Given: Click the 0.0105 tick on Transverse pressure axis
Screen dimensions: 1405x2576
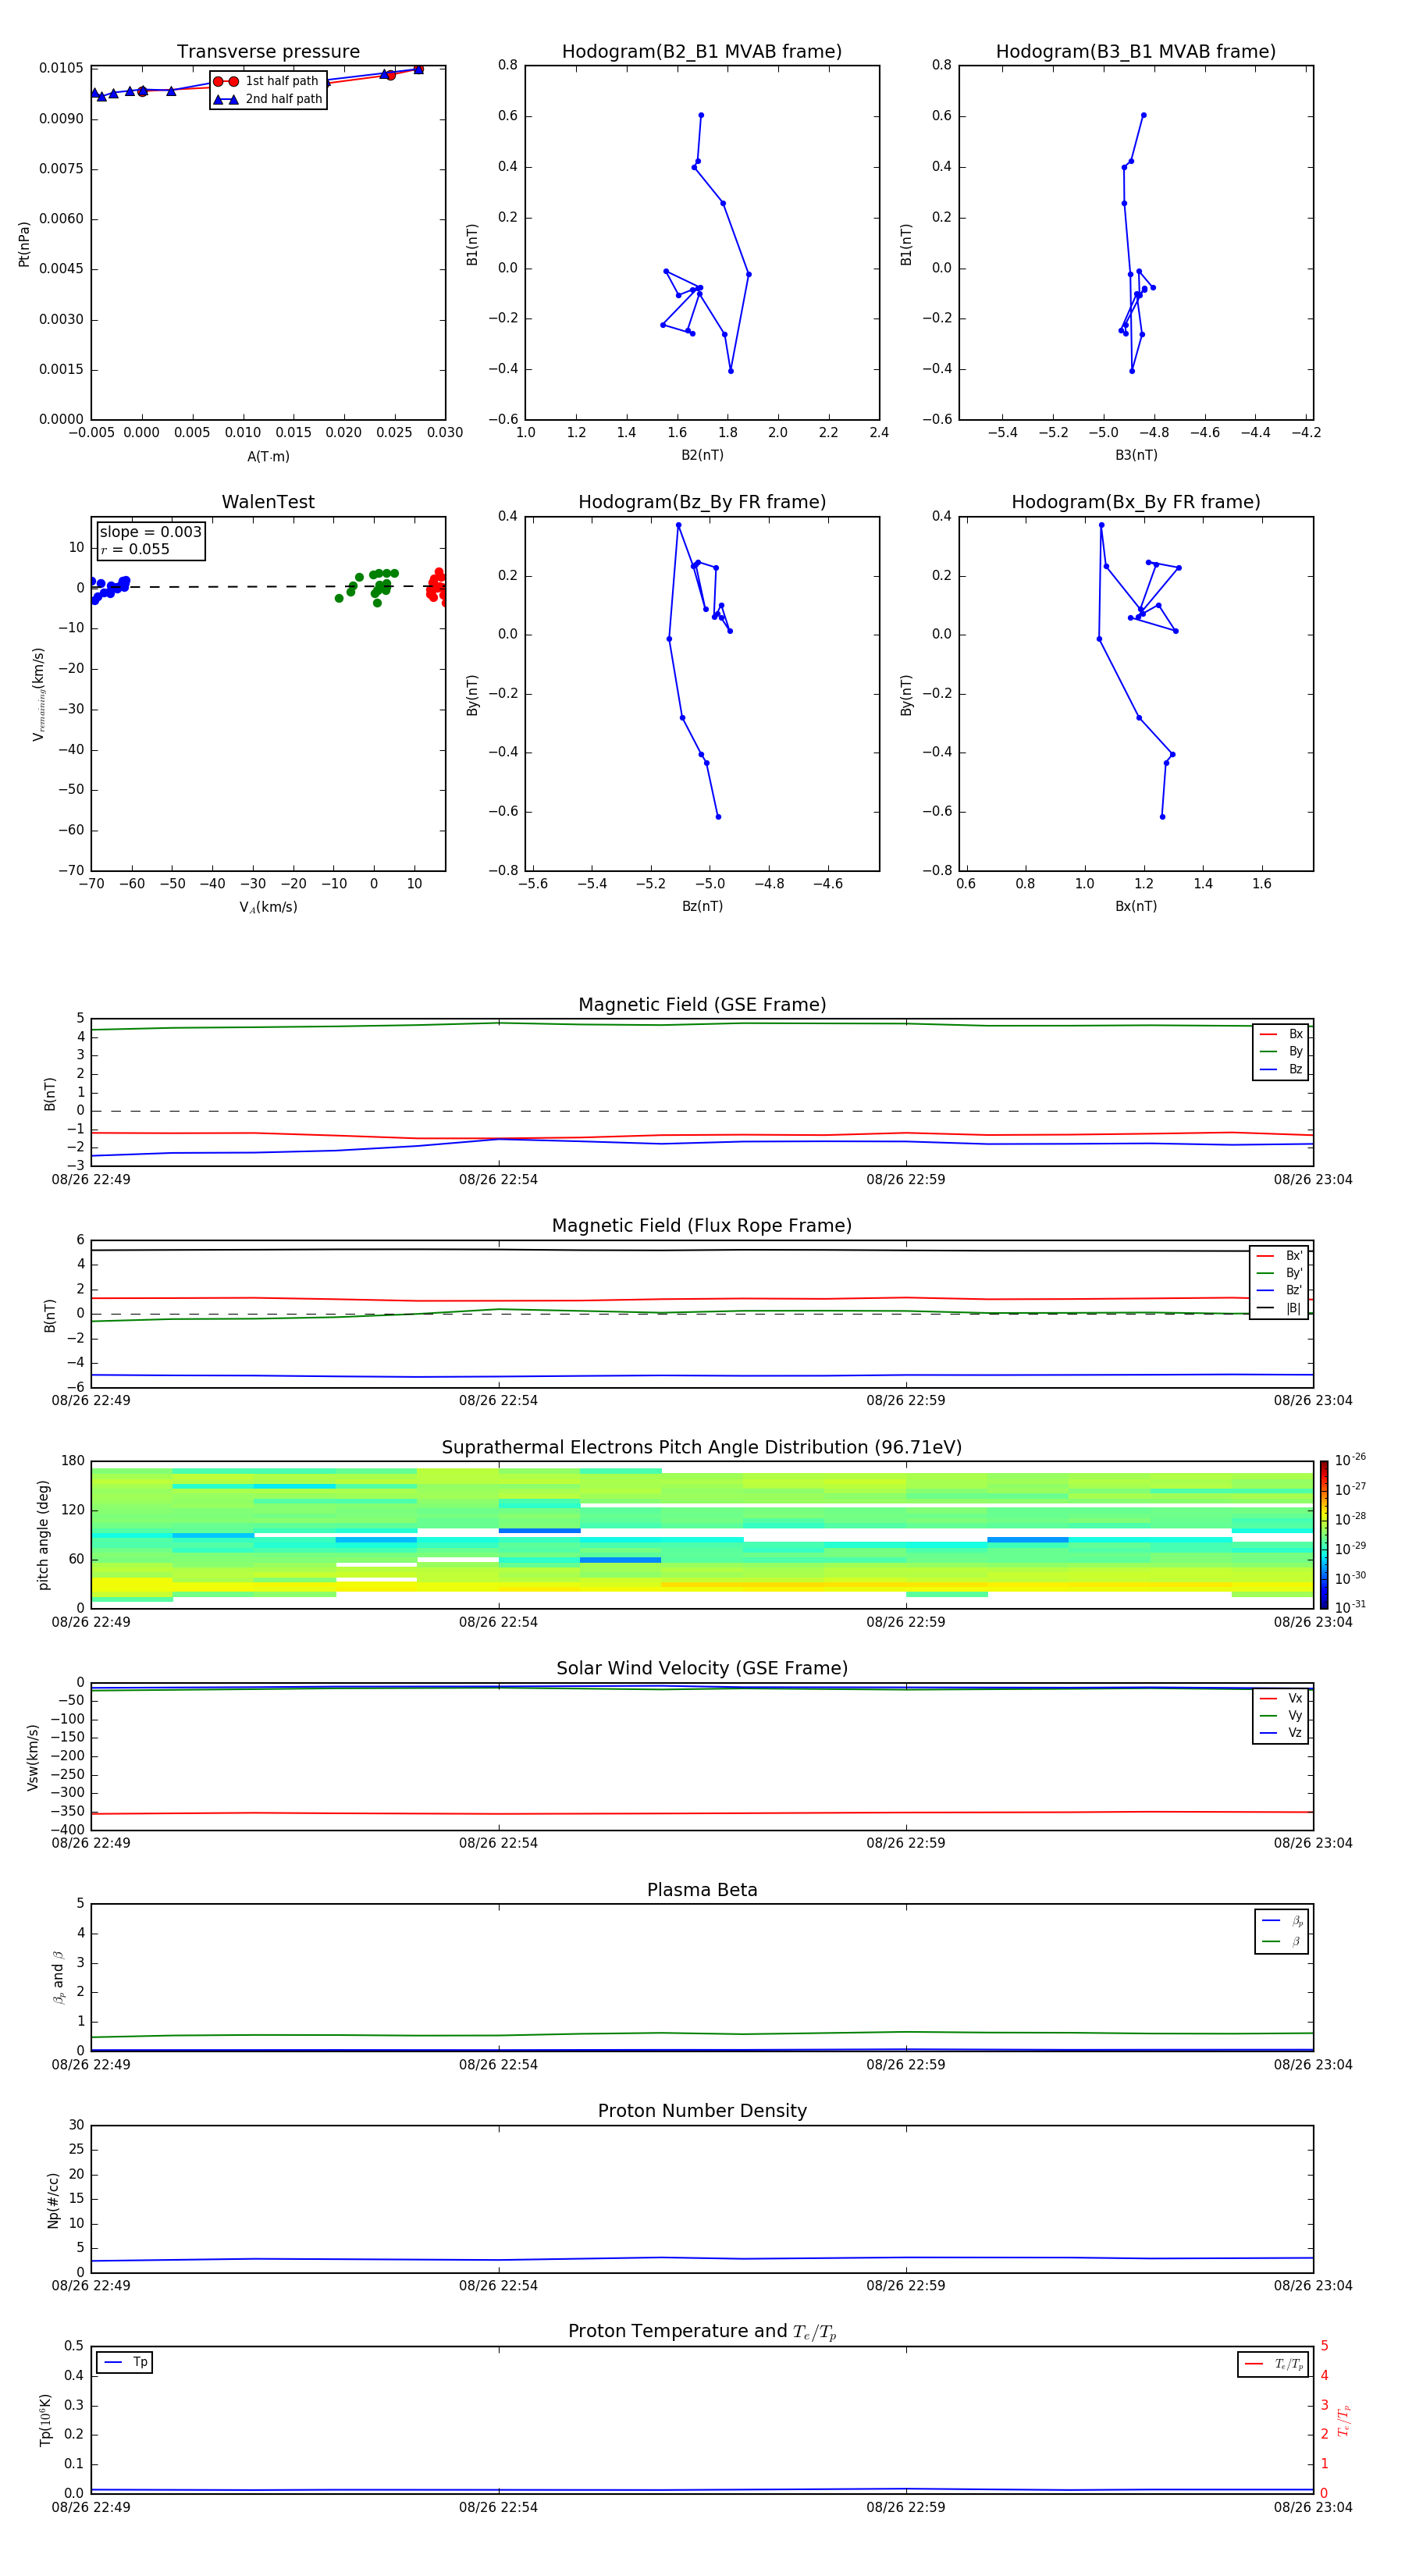Looking at the screenshot, I should [x=61, y=68].
